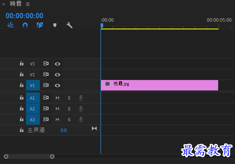Solo track A1

[69, 98]
